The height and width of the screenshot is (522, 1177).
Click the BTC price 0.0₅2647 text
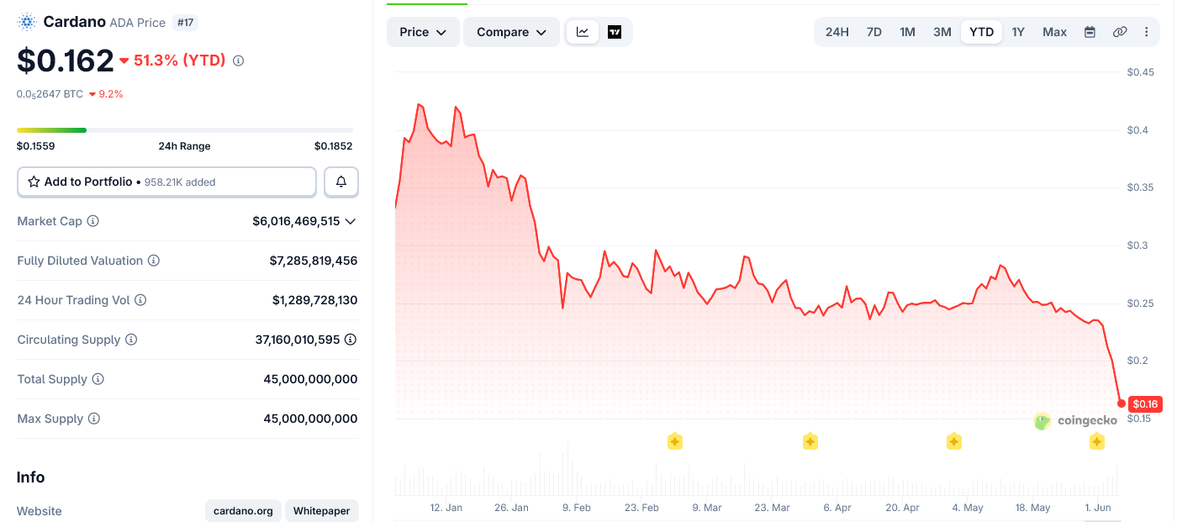point(50,94)
